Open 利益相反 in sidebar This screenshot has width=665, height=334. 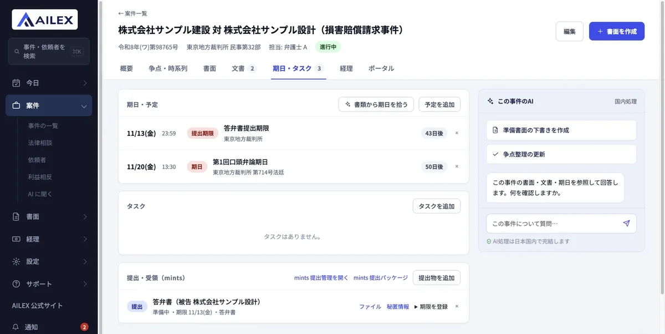click(x=40, y=177)
